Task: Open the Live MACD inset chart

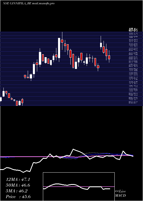Action: tap(79, 187)
